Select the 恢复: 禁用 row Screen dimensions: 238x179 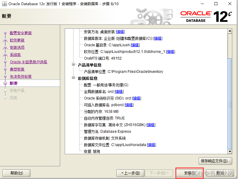click(92, 151)
